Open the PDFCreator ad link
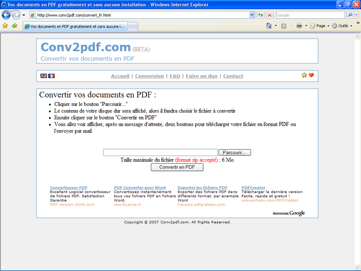The width and height of the screenshot is (361, 271). pyautogui.click(x=253, y=188)
